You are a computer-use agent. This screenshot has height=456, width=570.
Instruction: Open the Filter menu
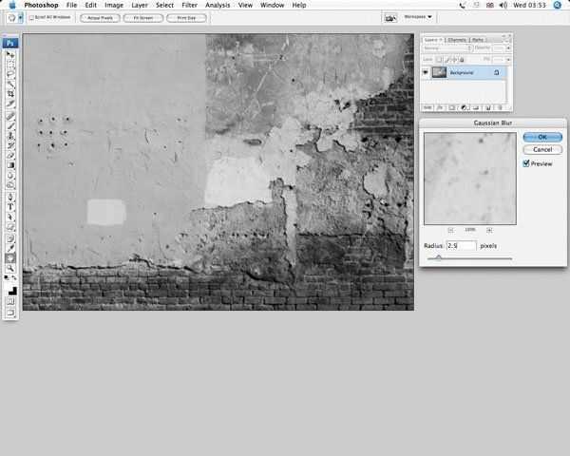pyautogui.click(x=190, y=5)
